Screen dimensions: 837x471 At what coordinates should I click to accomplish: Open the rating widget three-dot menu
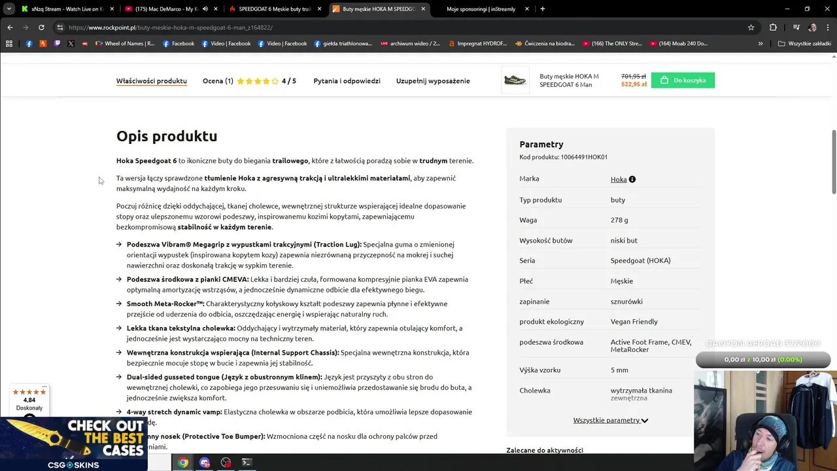[x=44, y=387]
